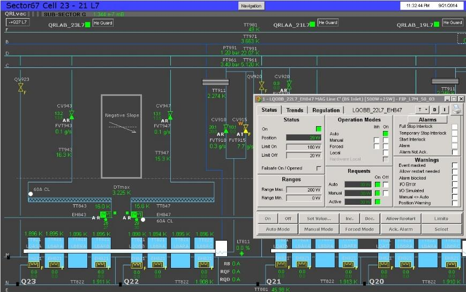Click the Ack. Alarm button
Screen dimensions: 466x292
tap(401, 229)
